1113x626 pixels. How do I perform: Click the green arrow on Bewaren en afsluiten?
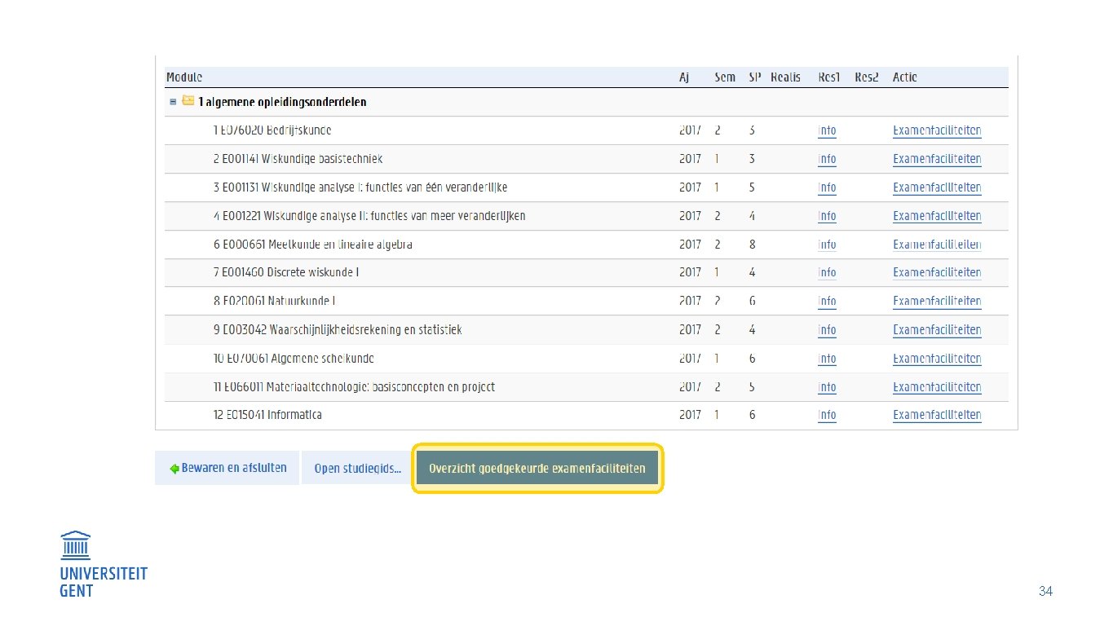pyautogui.click(x=174, y=469)
